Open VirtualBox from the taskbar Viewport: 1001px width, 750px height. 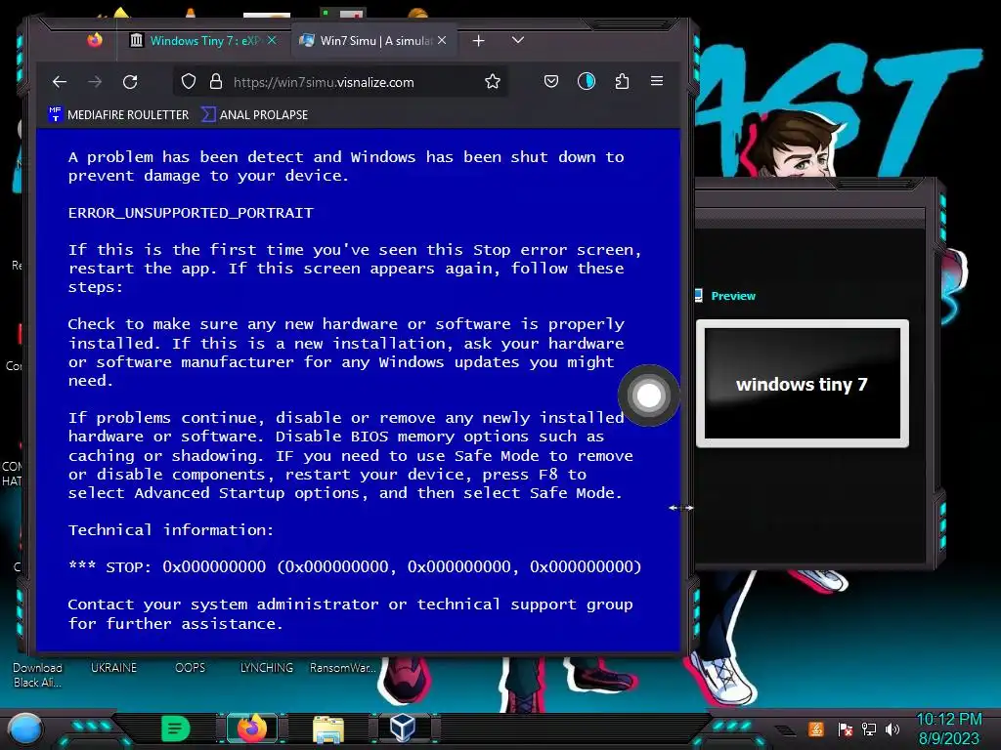click(x=402, y=728)
